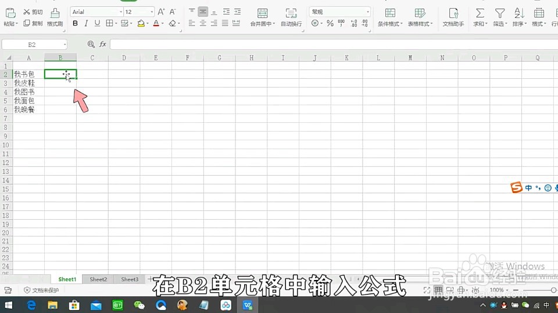This screenshot has height=313, width=558.
Task: Click the magnifier icon beside fx
Action: point(91,45)
